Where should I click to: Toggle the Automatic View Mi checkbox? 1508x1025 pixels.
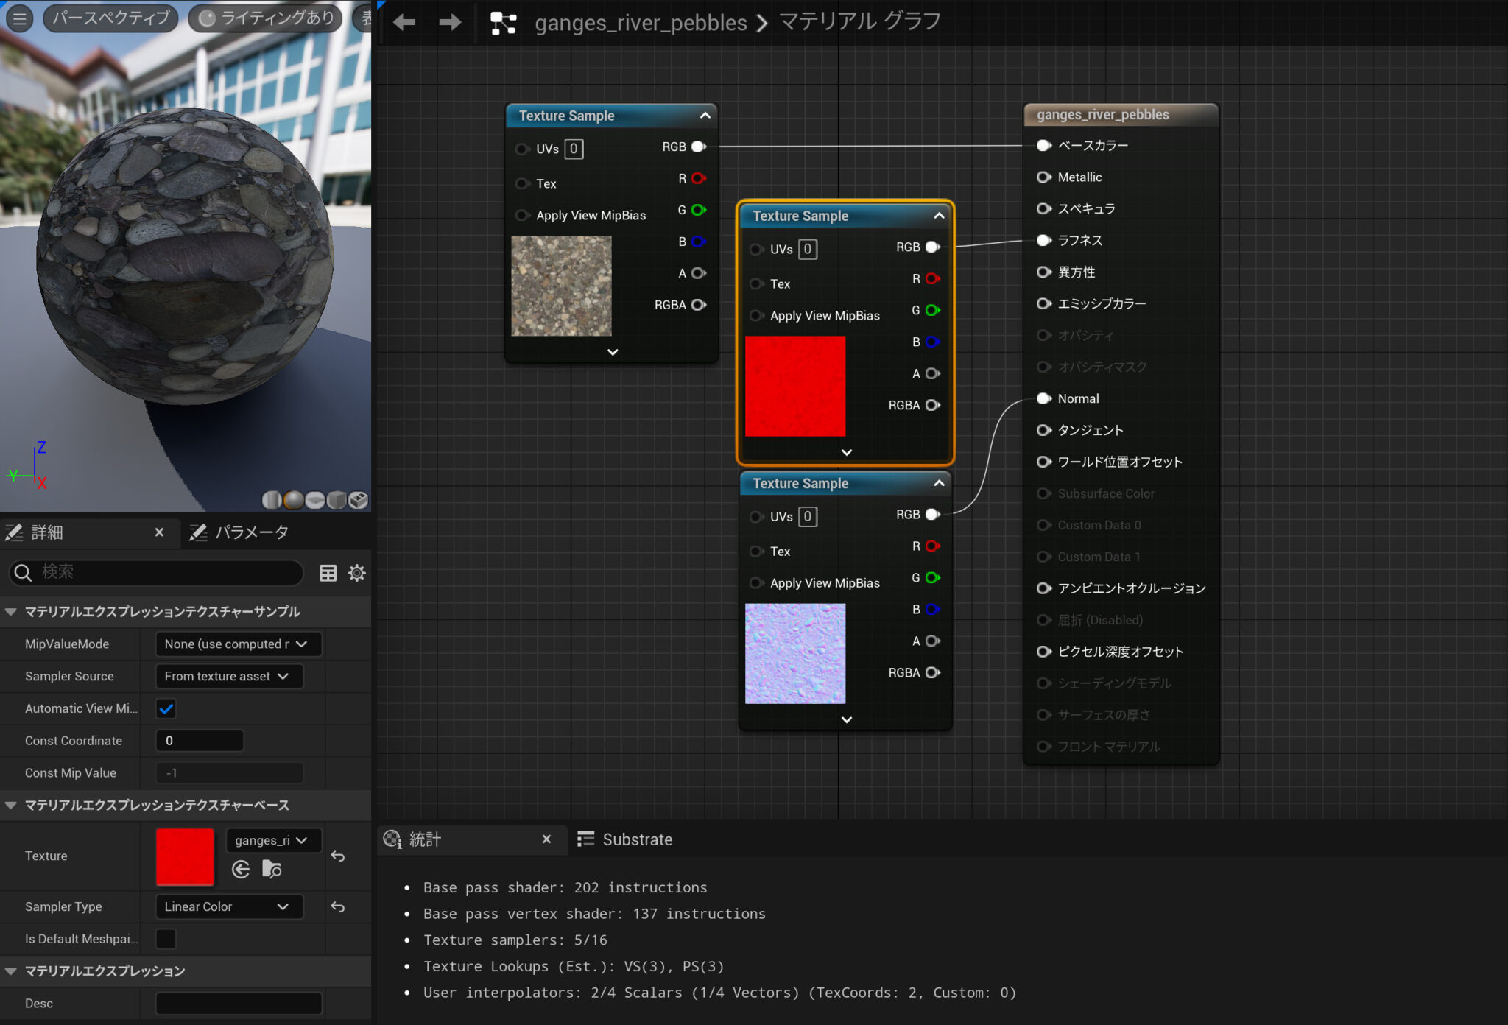pos(166,708)
